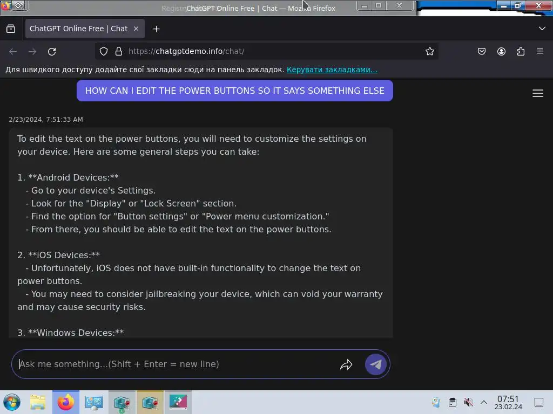Image resolution: width=553 pixels, height=414 pixels.
Task: Open the Керувати закладками link
Action: pyautogui.click(x=332, y=70)
